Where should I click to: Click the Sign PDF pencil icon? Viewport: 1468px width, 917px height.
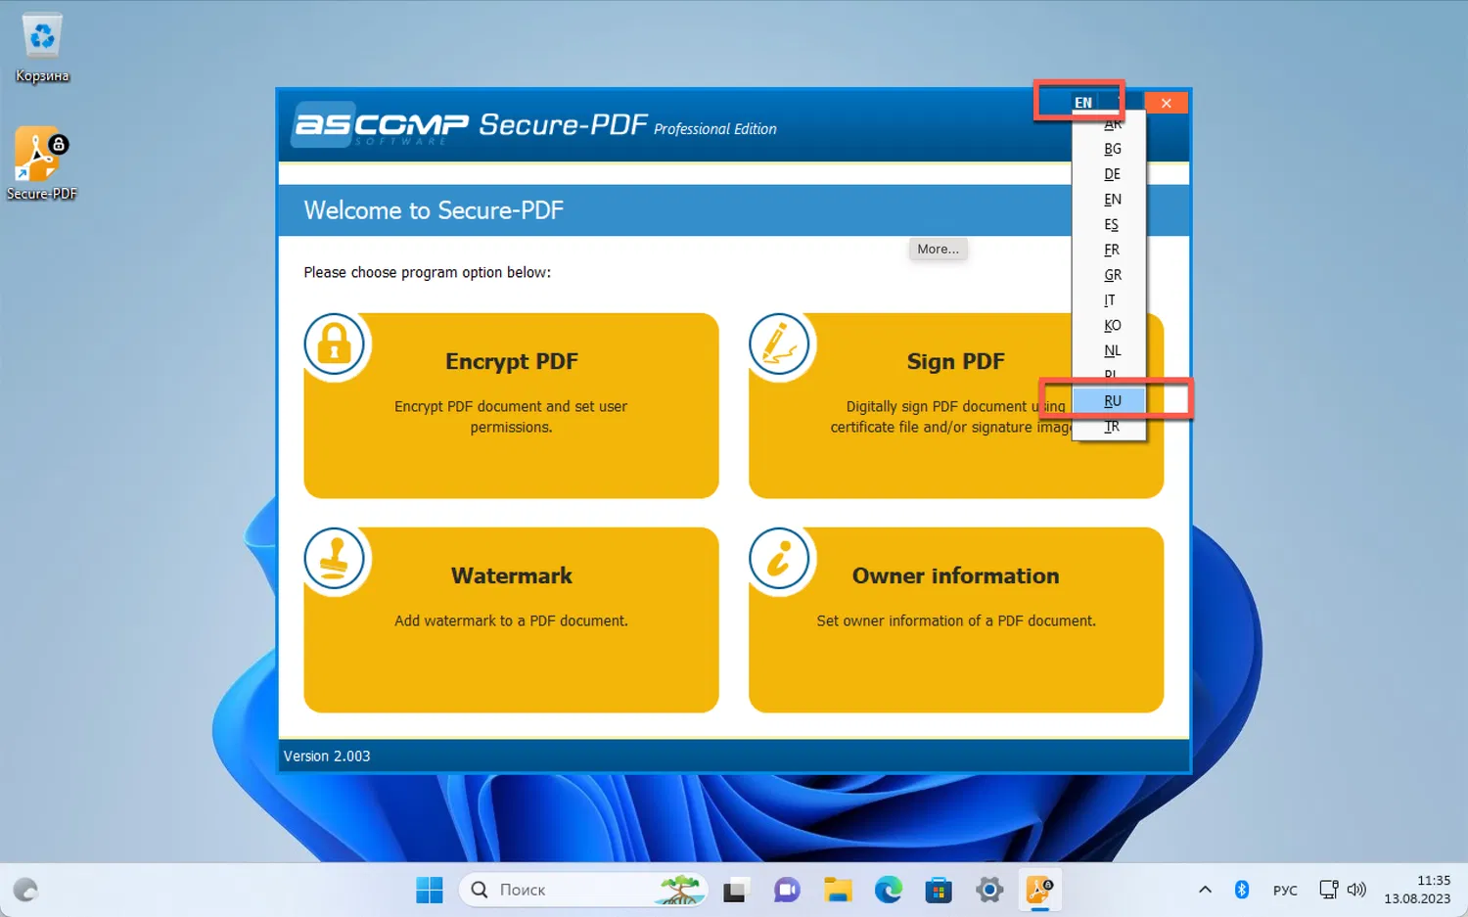(779, 344)
